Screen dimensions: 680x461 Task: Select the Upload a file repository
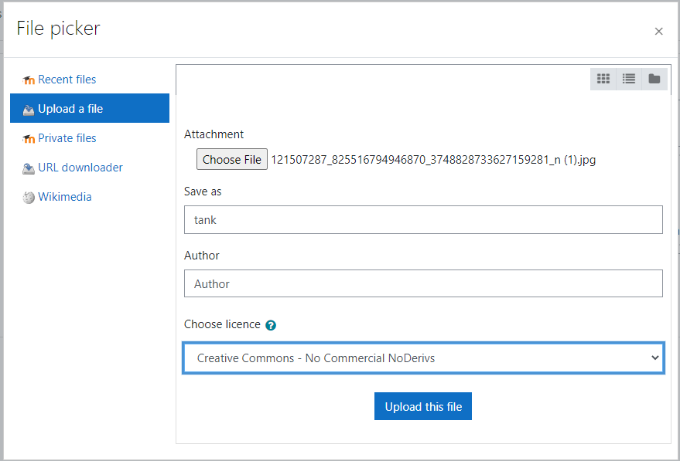tap(90, 108)
